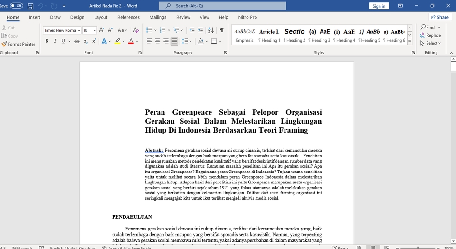Toggle Strikethrough formatting
This screenshot has height=249, width=456.
tap(77, 42)
